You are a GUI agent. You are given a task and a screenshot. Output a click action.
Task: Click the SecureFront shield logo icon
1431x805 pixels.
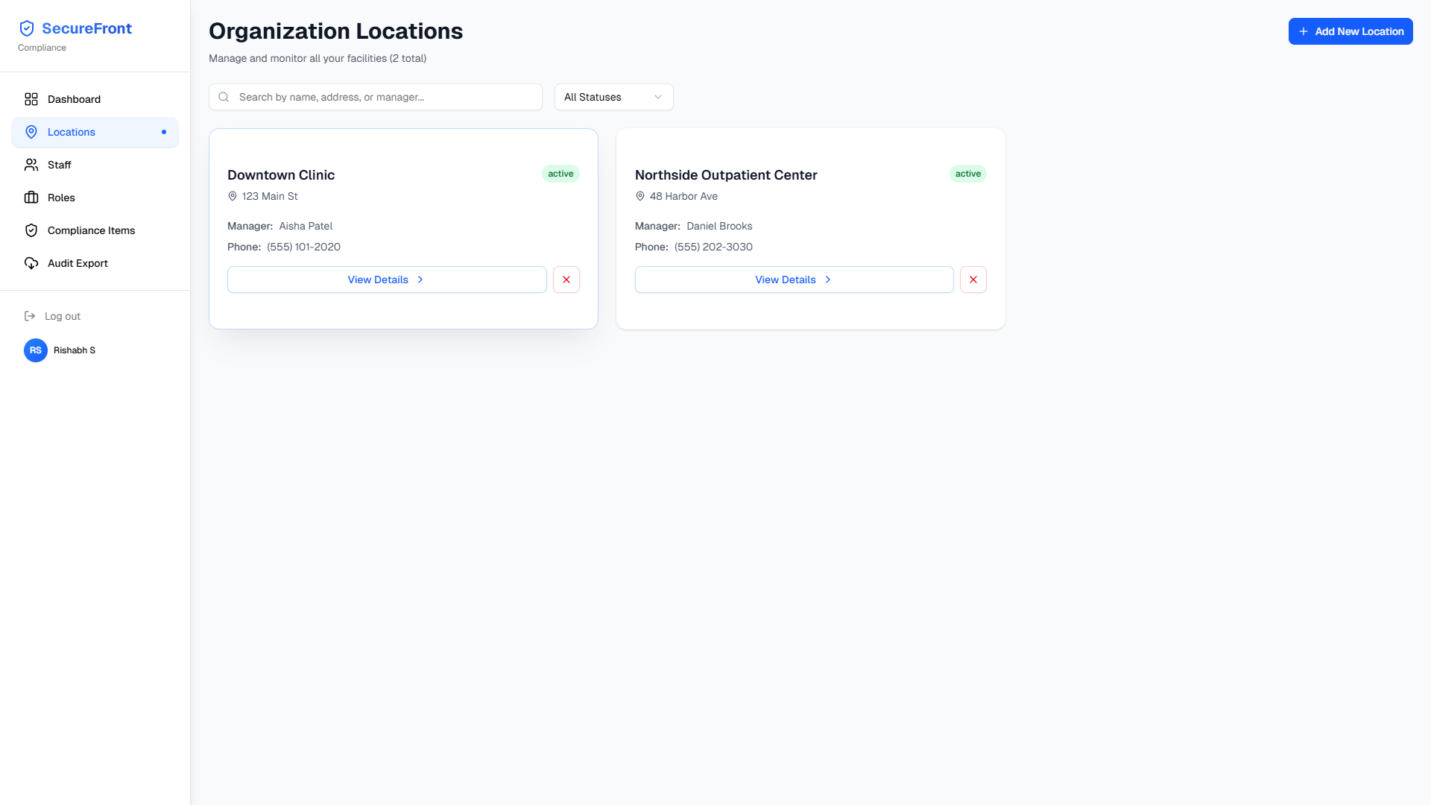click(27, 28)
